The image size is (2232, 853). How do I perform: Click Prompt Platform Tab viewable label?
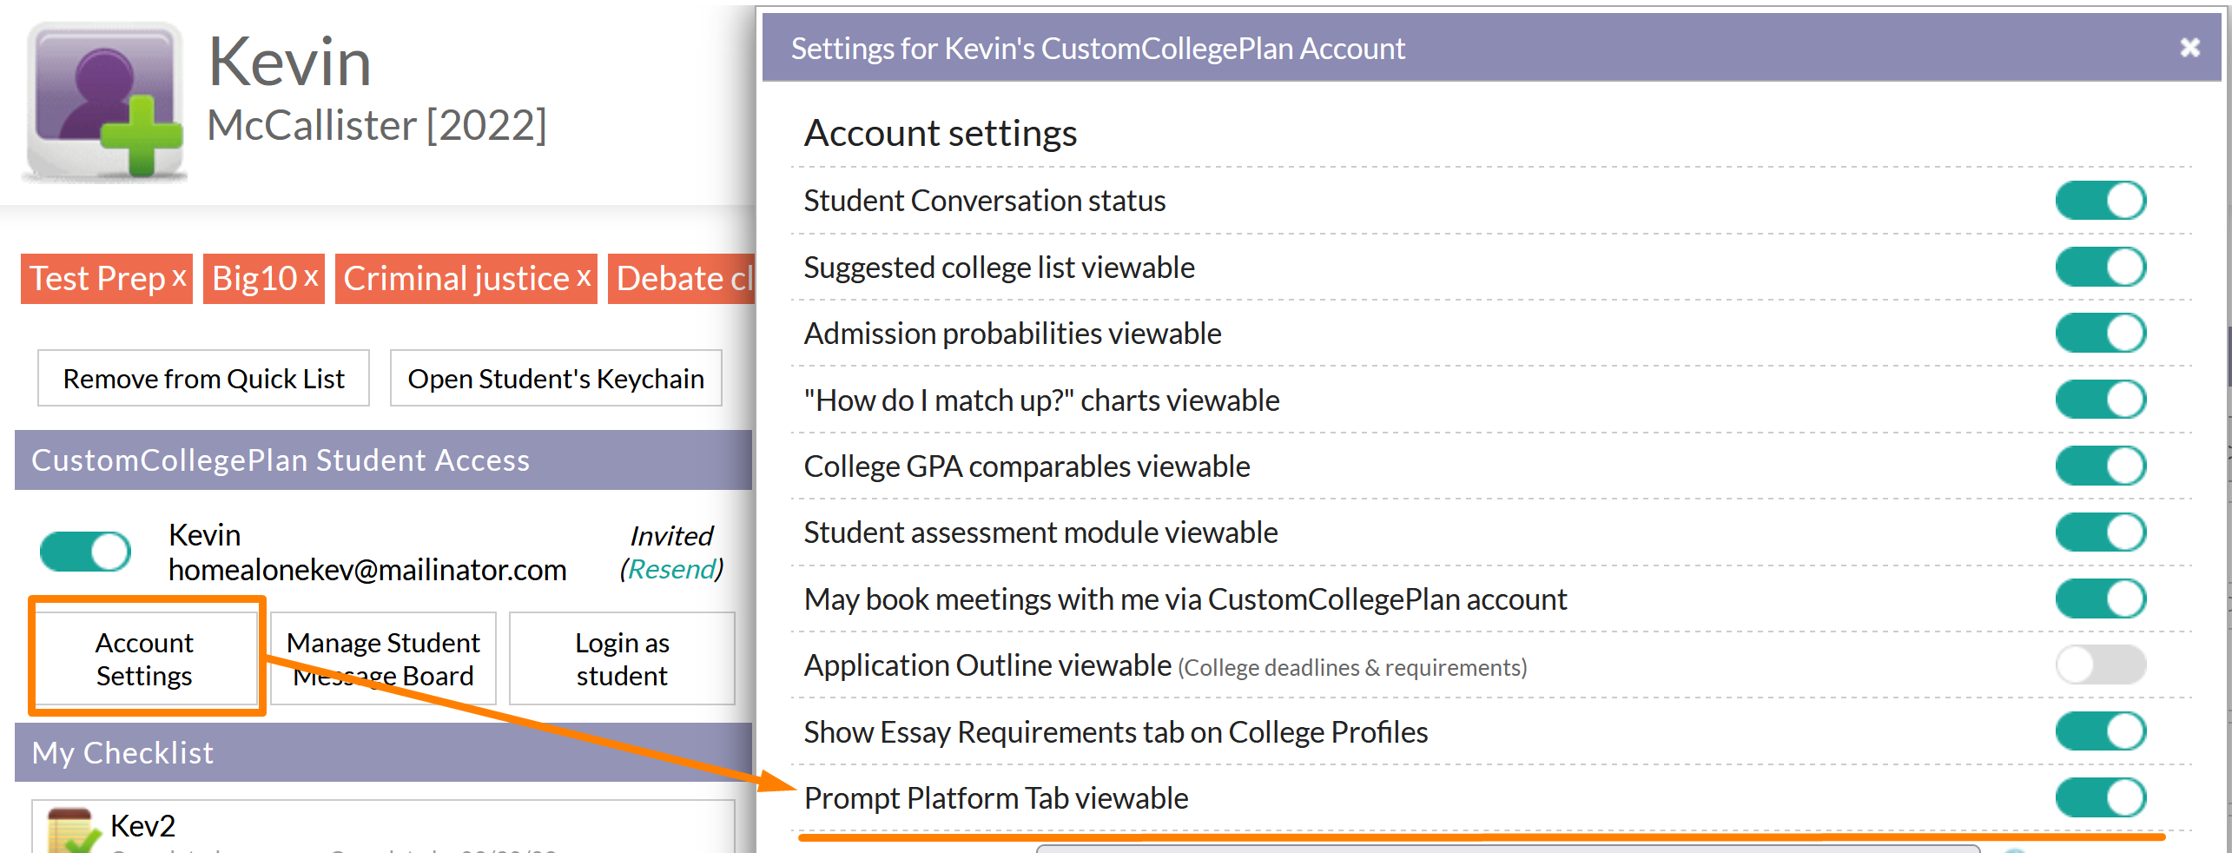point(996,797)
